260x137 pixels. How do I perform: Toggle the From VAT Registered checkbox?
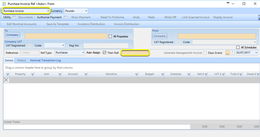pos(179,42)
